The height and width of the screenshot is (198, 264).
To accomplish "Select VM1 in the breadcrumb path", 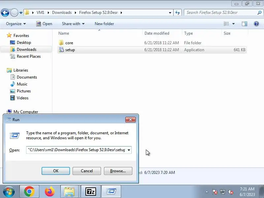I will point(40,13).
